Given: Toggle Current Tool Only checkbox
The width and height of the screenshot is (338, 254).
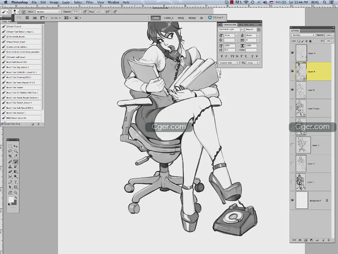Looking at the screenshot, I should click(2, 124).
